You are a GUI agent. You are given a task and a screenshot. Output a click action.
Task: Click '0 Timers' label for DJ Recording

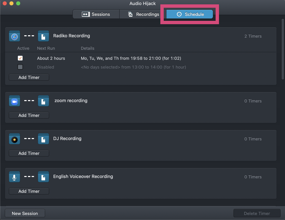[253, 139]
